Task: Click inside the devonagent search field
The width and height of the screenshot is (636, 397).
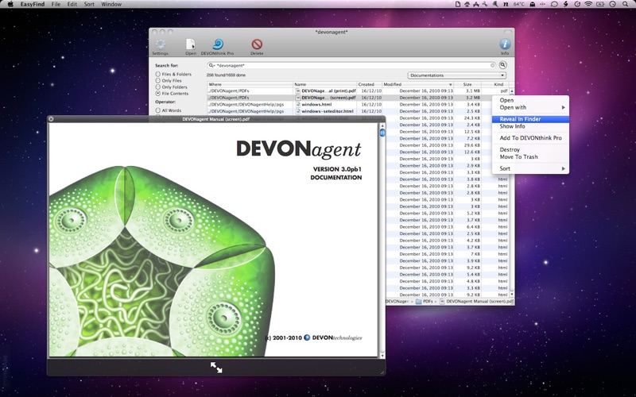Action: (350, 65)
